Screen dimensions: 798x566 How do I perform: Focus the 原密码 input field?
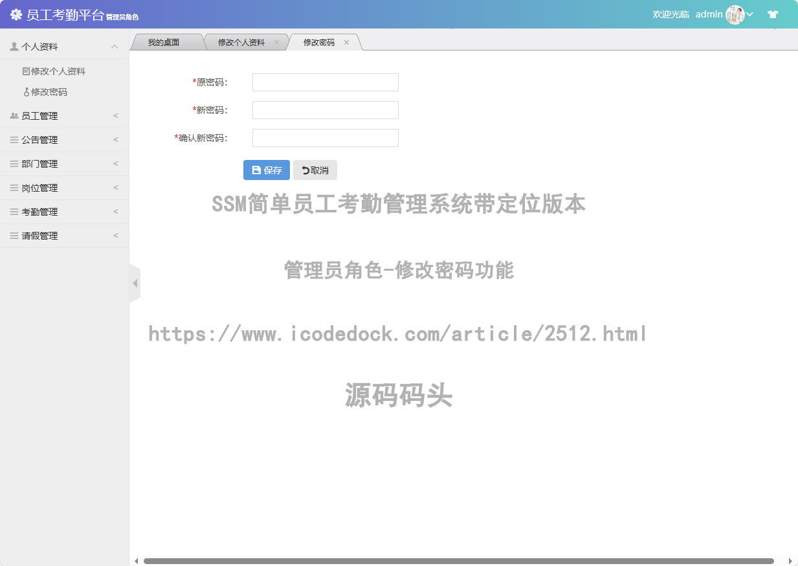coord(326,82)
